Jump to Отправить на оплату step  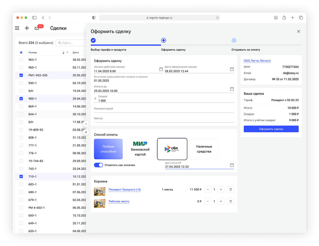[234, 40]
